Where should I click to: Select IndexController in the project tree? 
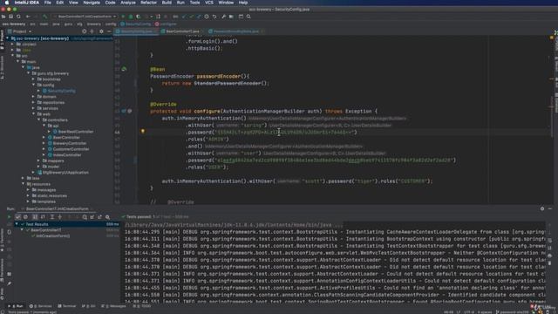pos(65,155)
